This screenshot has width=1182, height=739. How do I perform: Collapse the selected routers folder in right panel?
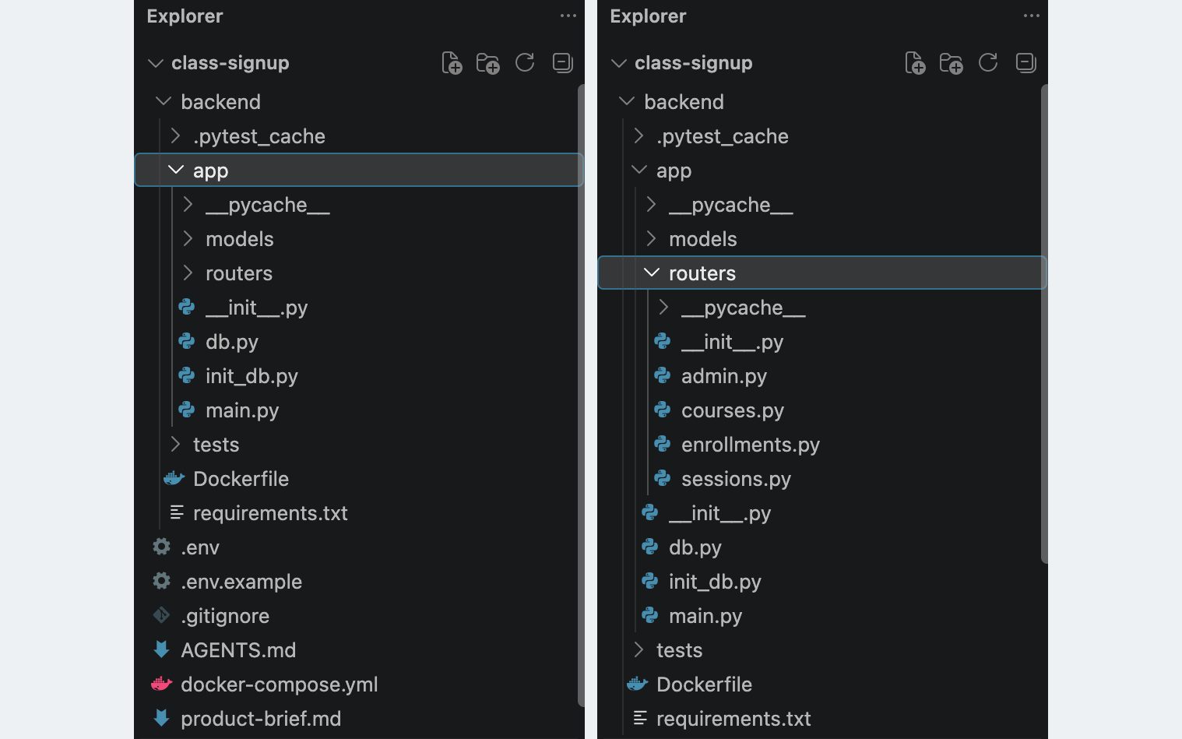[x=652, y=273]
